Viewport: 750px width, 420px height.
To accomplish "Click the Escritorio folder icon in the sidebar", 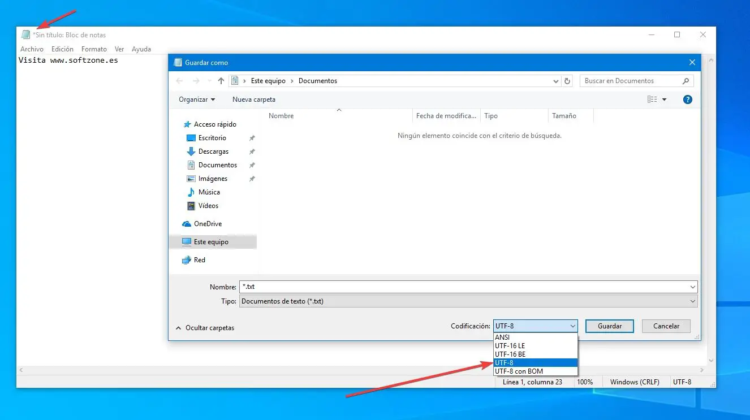I will coord(191,138).
